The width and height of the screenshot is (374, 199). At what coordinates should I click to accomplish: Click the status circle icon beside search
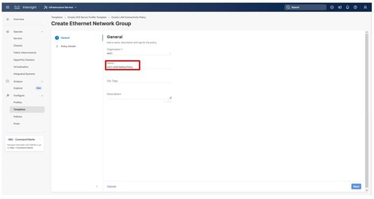coord(332,7)
